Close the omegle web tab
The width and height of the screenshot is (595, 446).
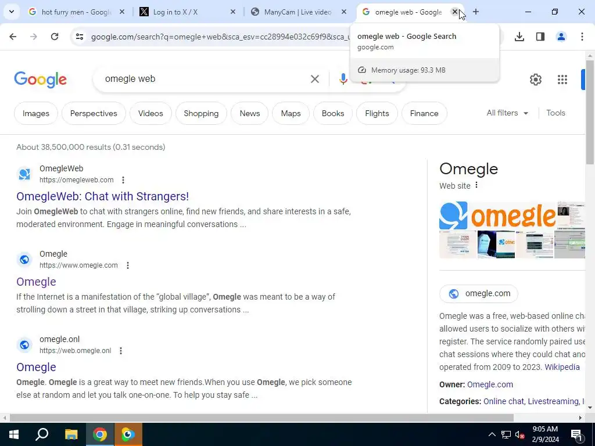454,12
